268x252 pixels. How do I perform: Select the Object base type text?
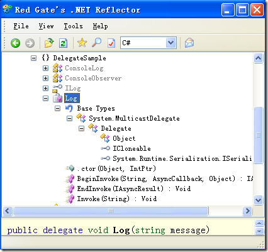124,138
